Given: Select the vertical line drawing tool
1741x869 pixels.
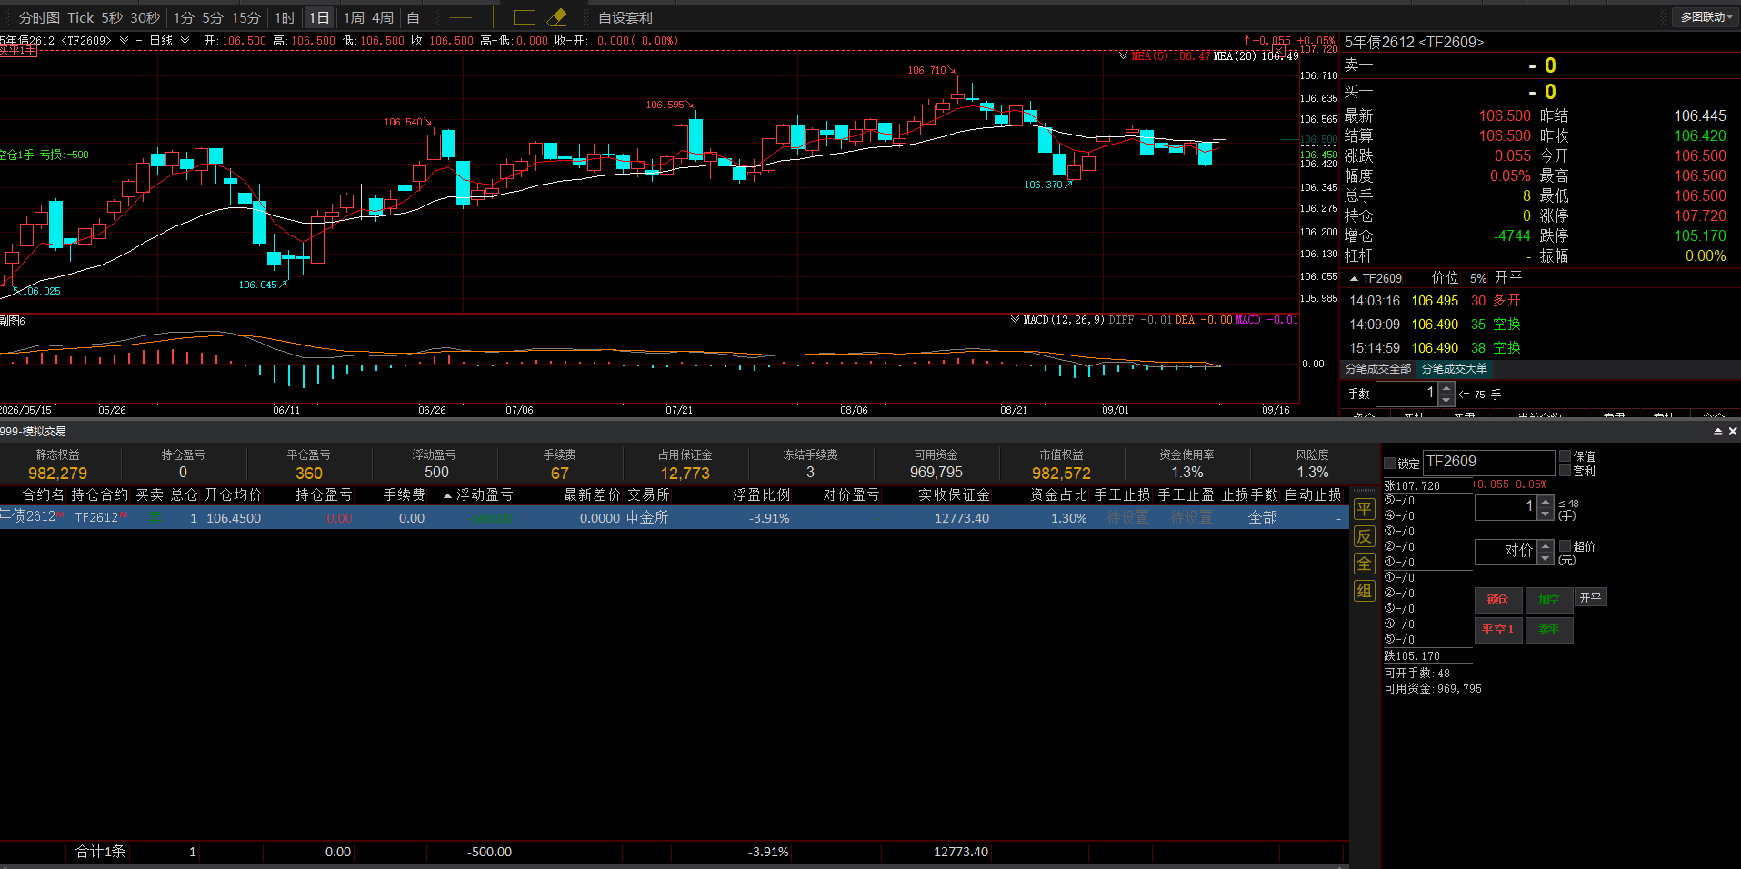Looking at the screenshot, I should point(493,17).
